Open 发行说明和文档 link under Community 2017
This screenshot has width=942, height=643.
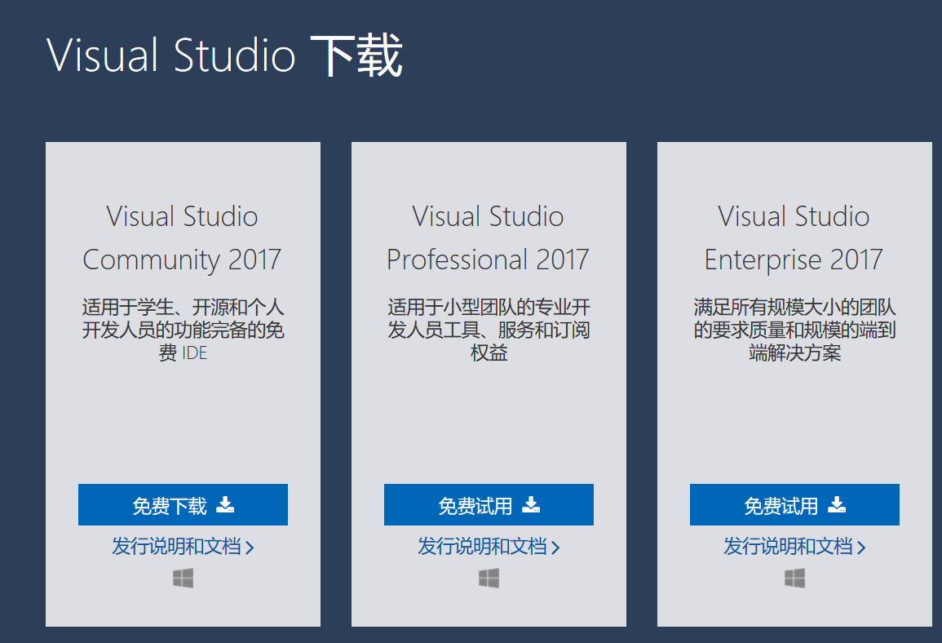click(183, 547)
